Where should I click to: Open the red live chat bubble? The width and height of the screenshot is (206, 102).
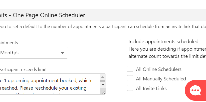pos(195,91)
